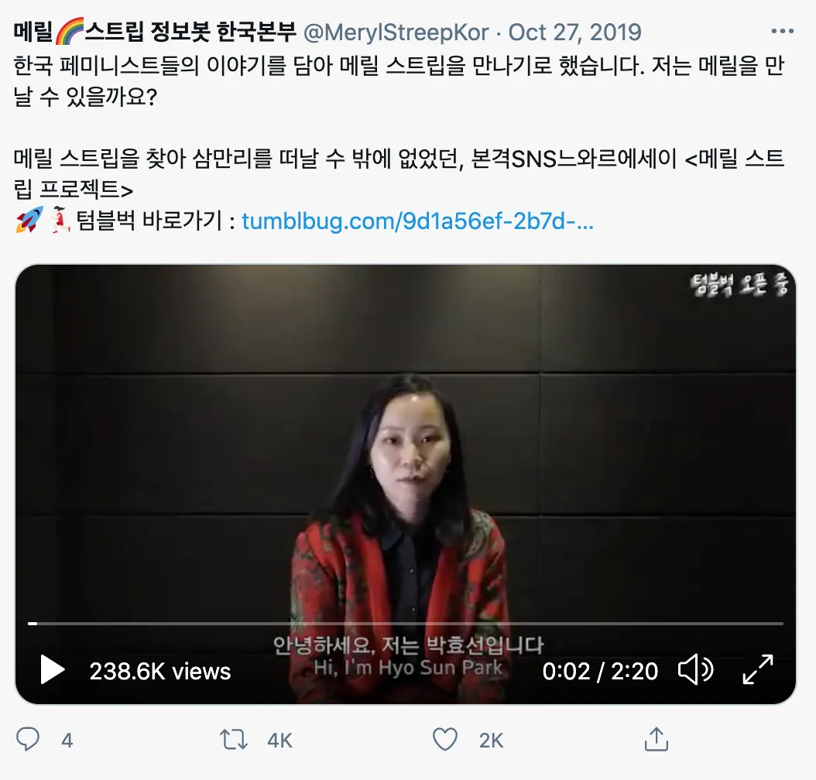Retweet this post using retweet icon
This screenshot has height=780, width=816.
click(x=233, y=740)
